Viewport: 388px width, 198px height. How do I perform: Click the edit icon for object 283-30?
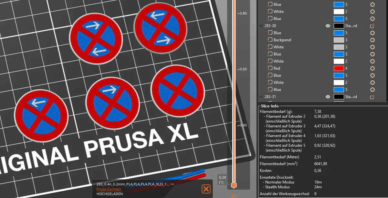[372, 26]
